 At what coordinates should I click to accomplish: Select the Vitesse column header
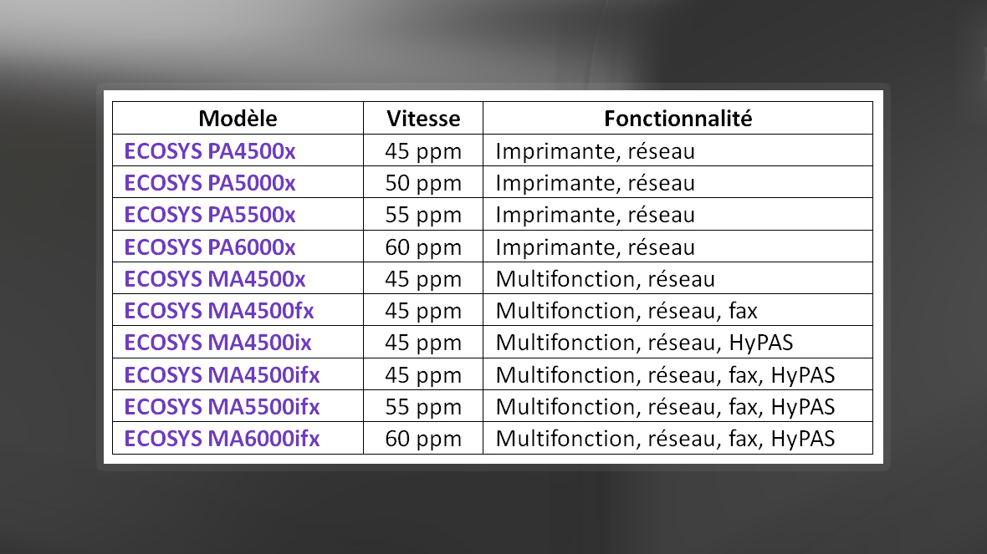click(x=423, y=119)
